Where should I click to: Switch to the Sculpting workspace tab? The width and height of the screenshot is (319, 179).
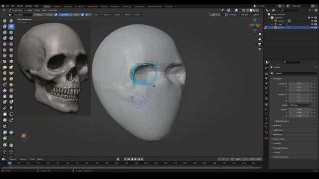pos(68,6)
